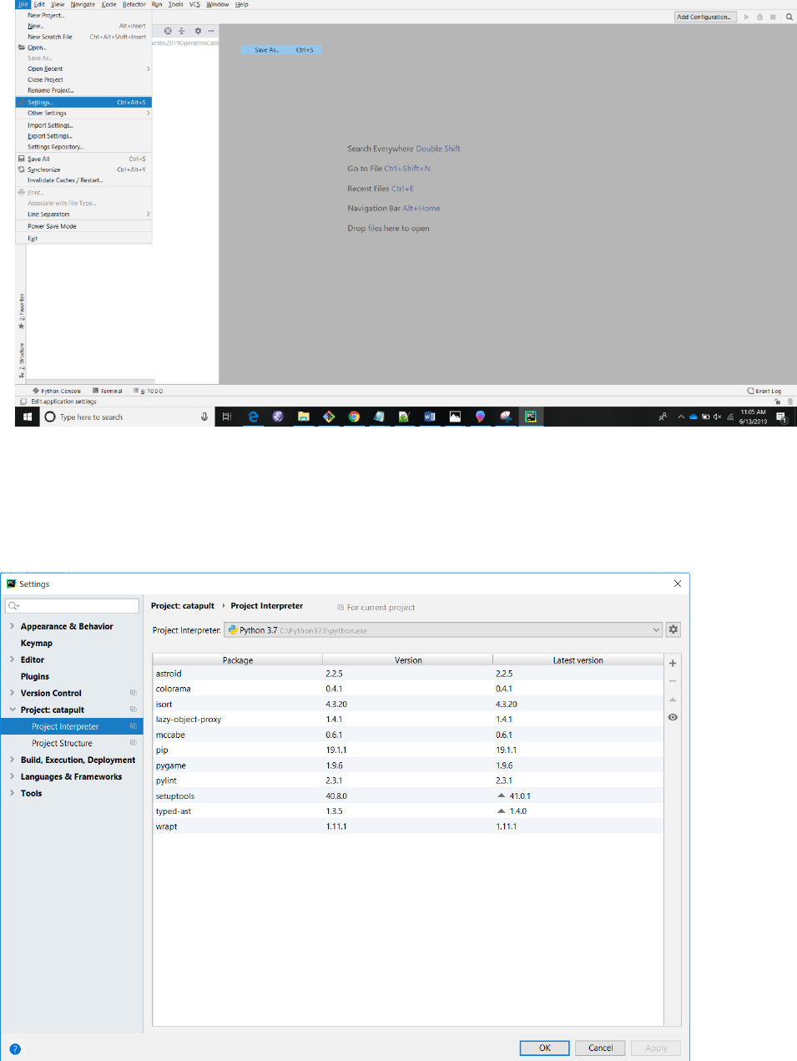This screenshot has height=1061, width=797.
Task: Expand Build, Execution, Deployment node
Action: point(12,760)
